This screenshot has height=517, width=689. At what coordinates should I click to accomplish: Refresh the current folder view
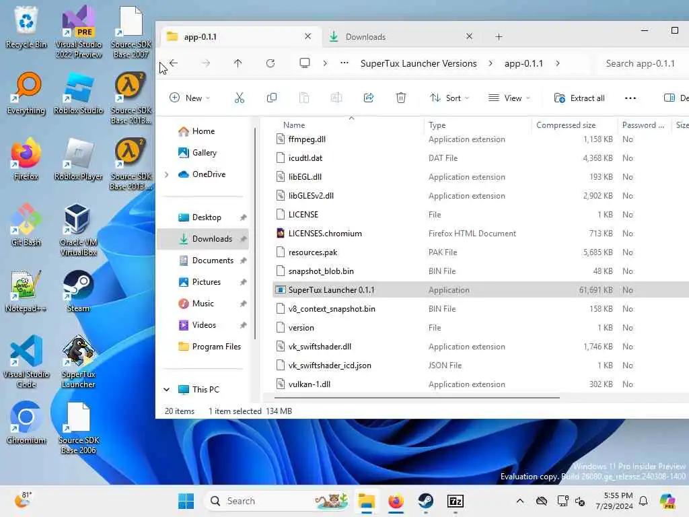pyautogui.click(x=270, y=63)
